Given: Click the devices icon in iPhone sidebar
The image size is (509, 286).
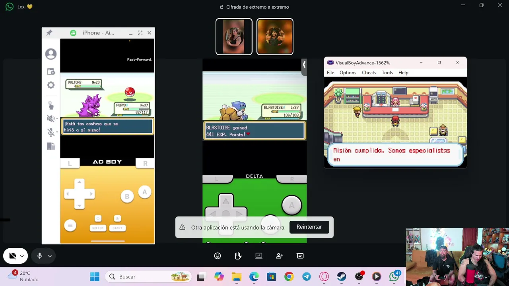Looking at the screenshot, I should tap(51, 146).
